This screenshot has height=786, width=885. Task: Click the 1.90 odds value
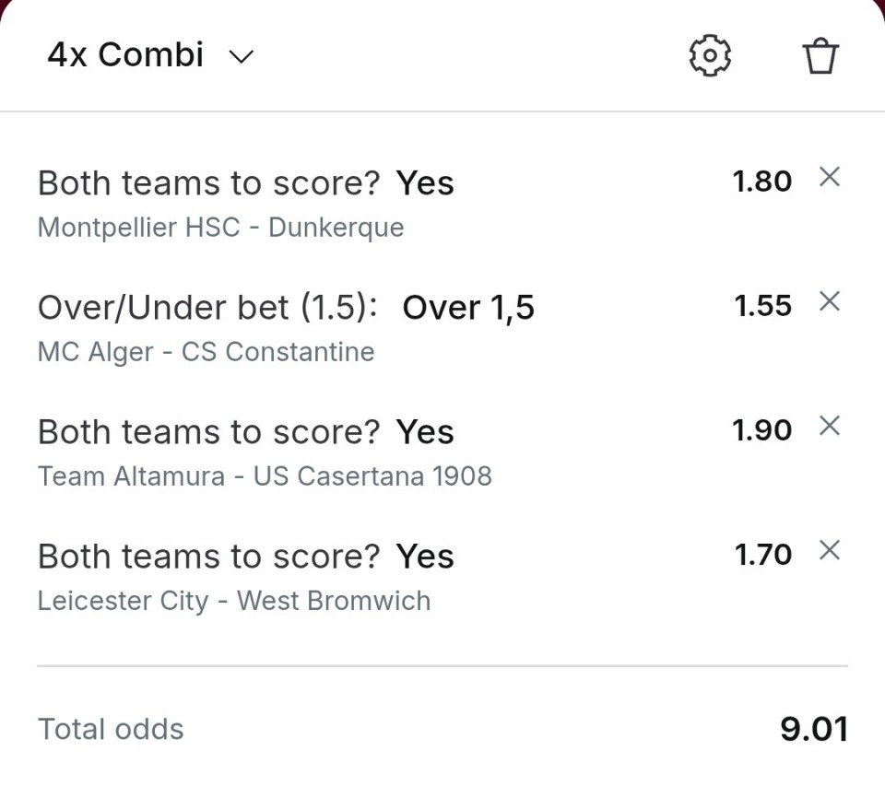click(761, 430)
